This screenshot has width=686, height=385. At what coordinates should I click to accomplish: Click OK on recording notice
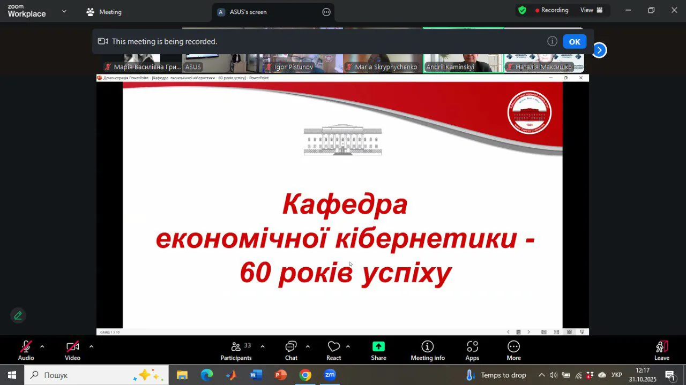click(x=575, y=42)
